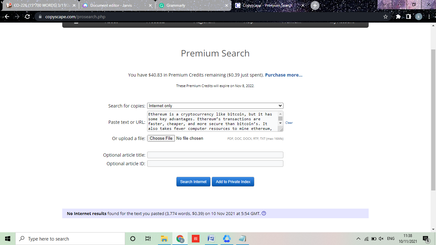The height and width of the screenshot is (245, 436).
Task: Click the 'No Internet results' status text
Action: 86,213
